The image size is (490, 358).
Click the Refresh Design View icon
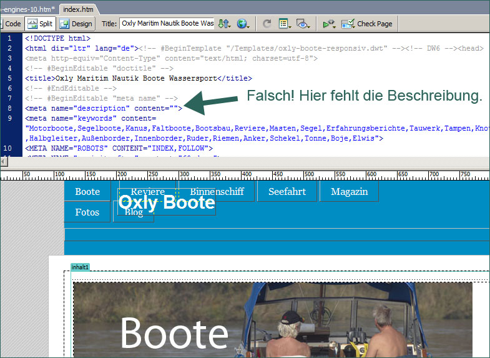[x=267, y=24]
